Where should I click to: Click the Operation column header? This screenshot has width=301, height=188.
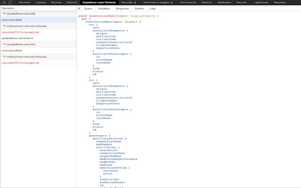tap(8, 8)
